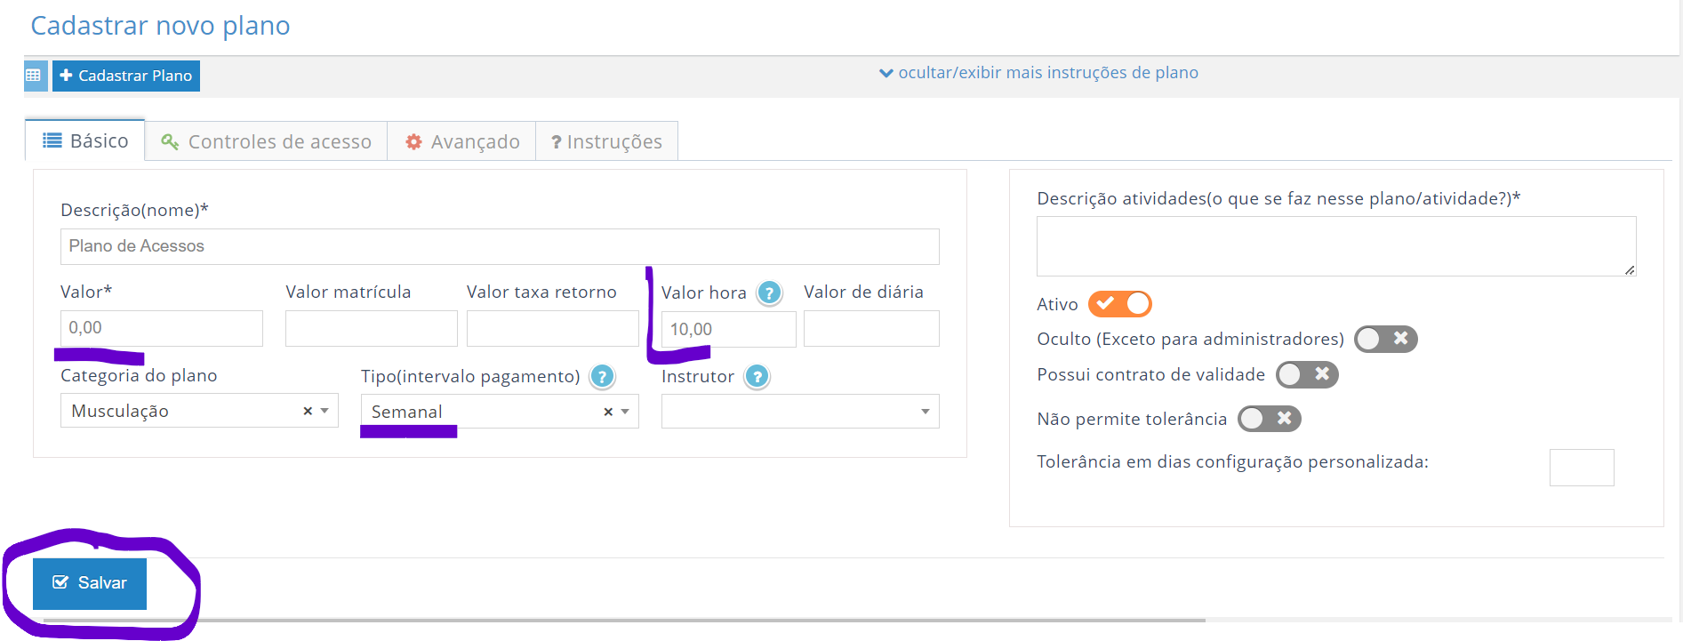Click the help icon next to Instrutor
The width and height of the screenshot is (1683, 641).
(x=757, y=377)
